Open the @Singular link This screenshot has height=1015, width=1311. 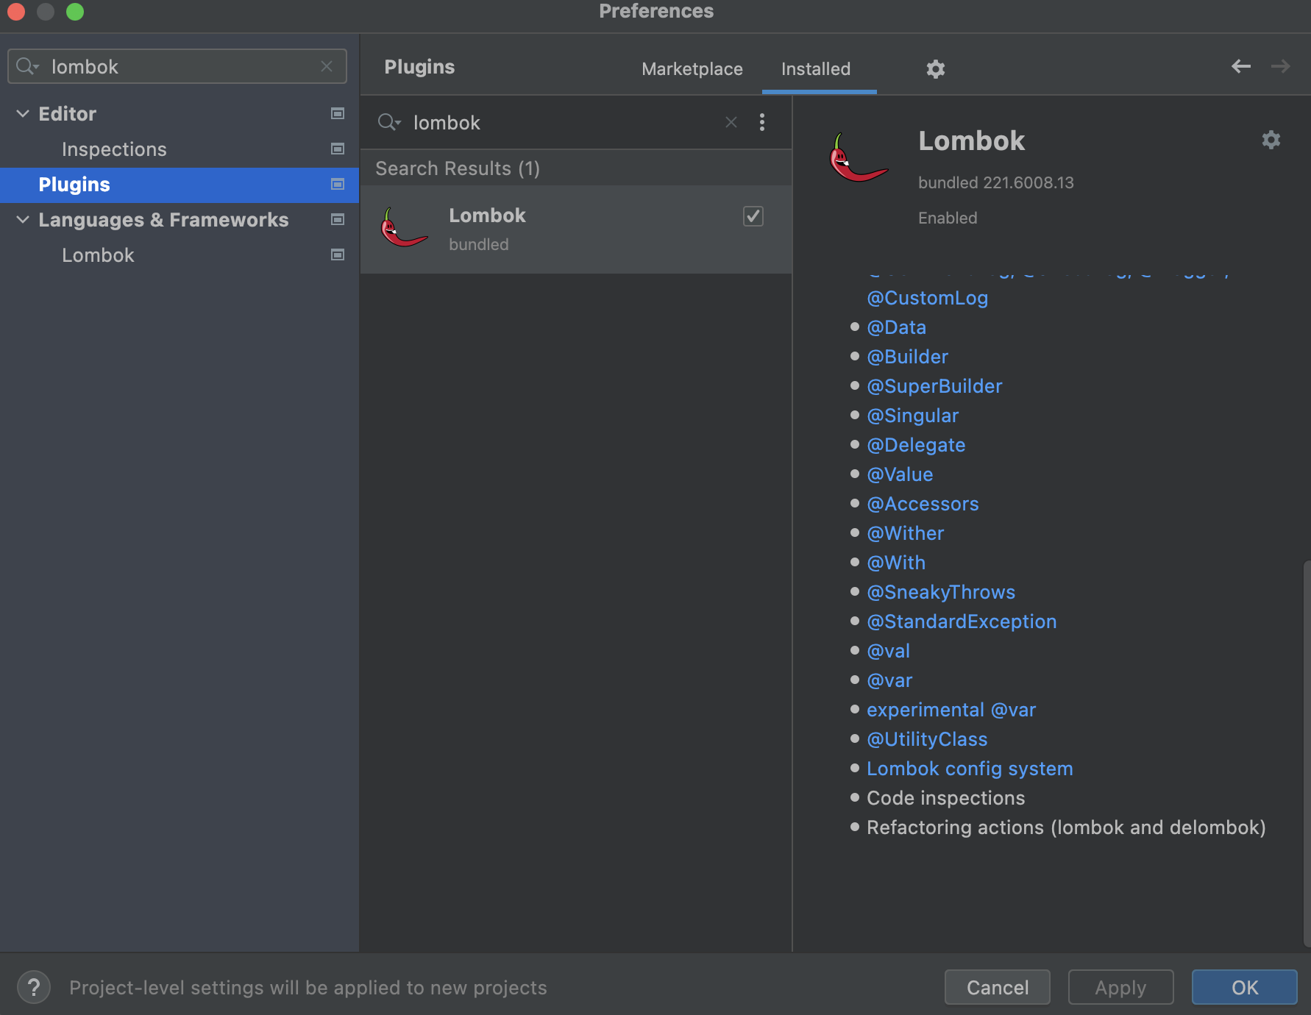912,416
